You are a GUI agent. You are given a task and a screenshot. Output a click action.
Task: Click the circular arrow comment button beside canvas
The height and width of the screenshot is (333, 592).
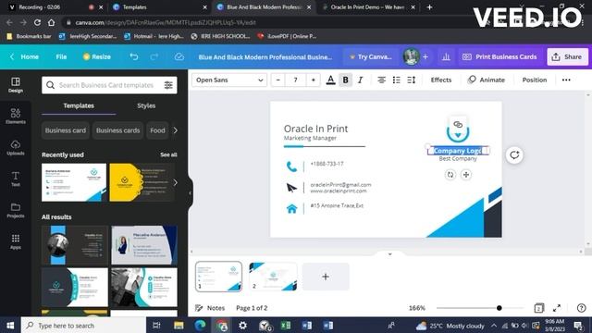pos(514,155)
